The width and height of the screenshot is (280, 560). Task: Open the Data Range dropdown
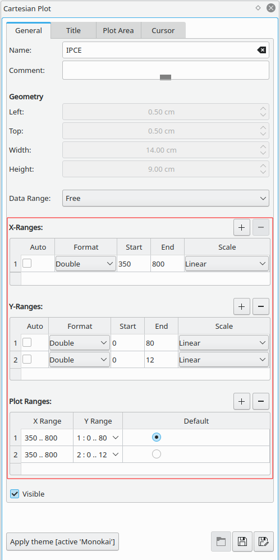pyautogui.click(x=166, y=198)
